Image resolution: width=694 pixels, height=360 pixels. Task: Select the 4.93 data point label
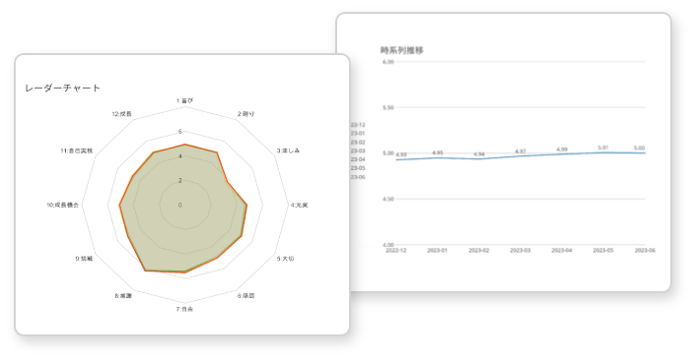[x=400, y=154]
